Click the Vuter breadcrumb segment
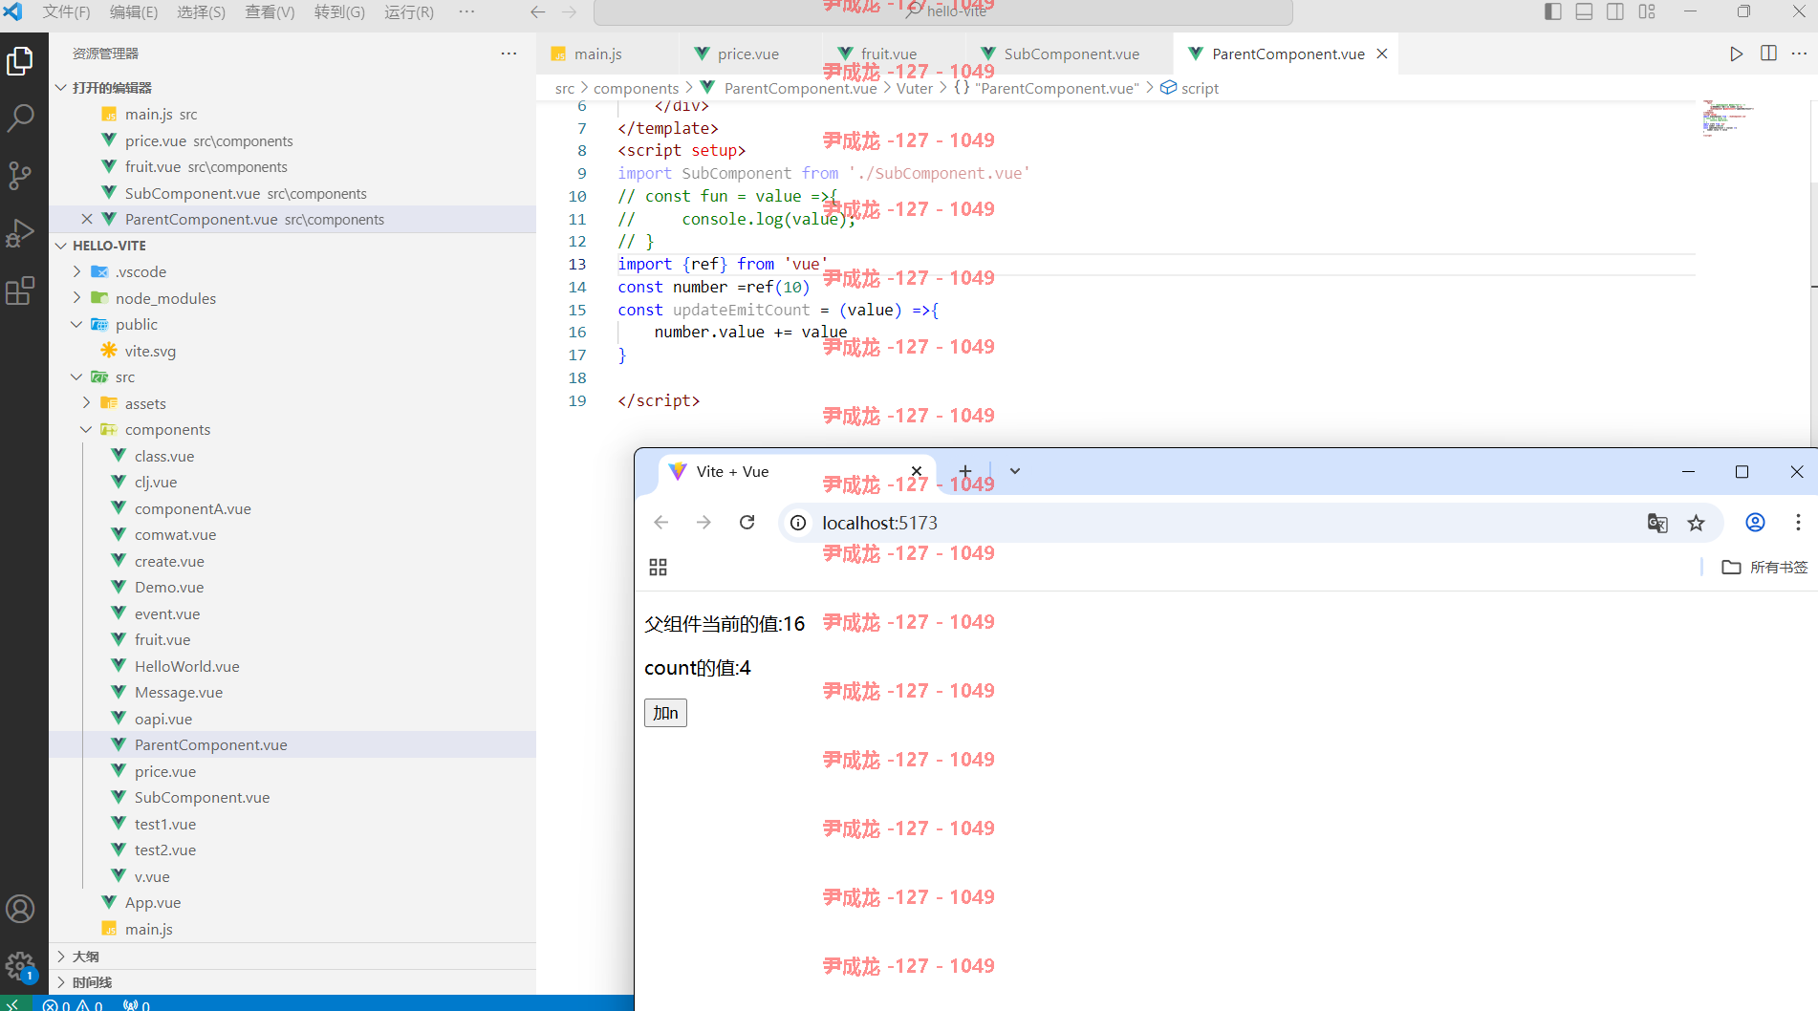Screen dimensions: 1818x1011 pos(914,88)
